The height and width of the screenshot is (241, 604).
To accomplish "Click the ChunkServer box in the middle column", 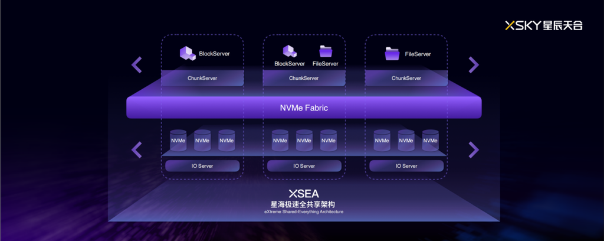I will click(x=304, y=78).
